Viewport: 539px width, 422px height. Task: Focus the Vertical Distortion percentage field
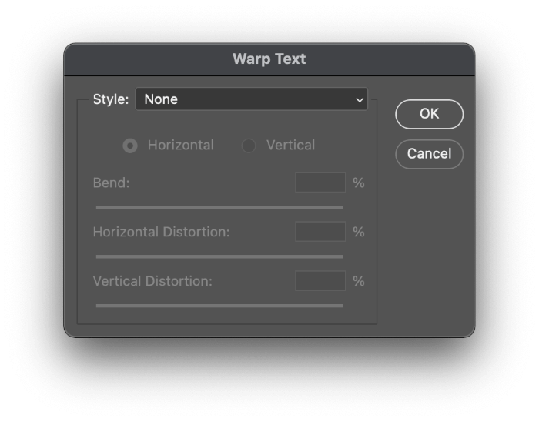click(x=320, y=281)
